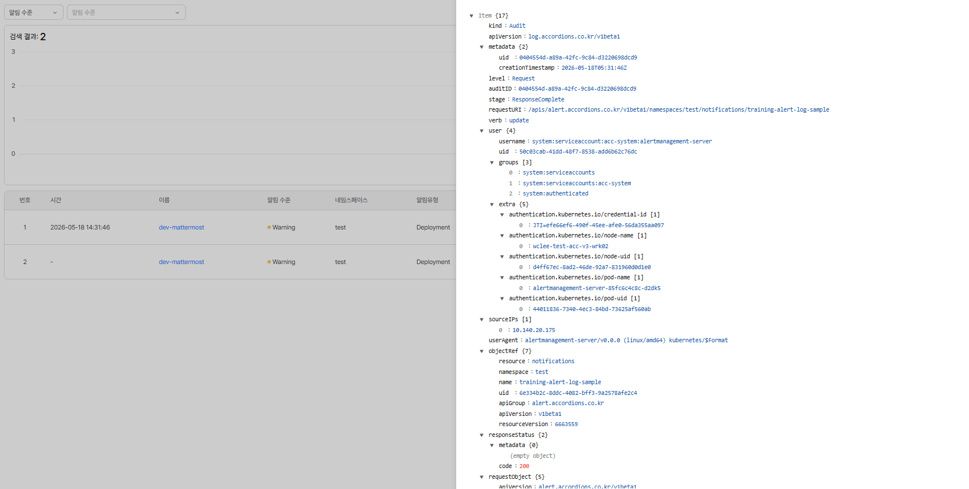Click the creationTimestamp value
Image resolution: width=969 pixels, height=489 pixels.
(x=594, y=68)
